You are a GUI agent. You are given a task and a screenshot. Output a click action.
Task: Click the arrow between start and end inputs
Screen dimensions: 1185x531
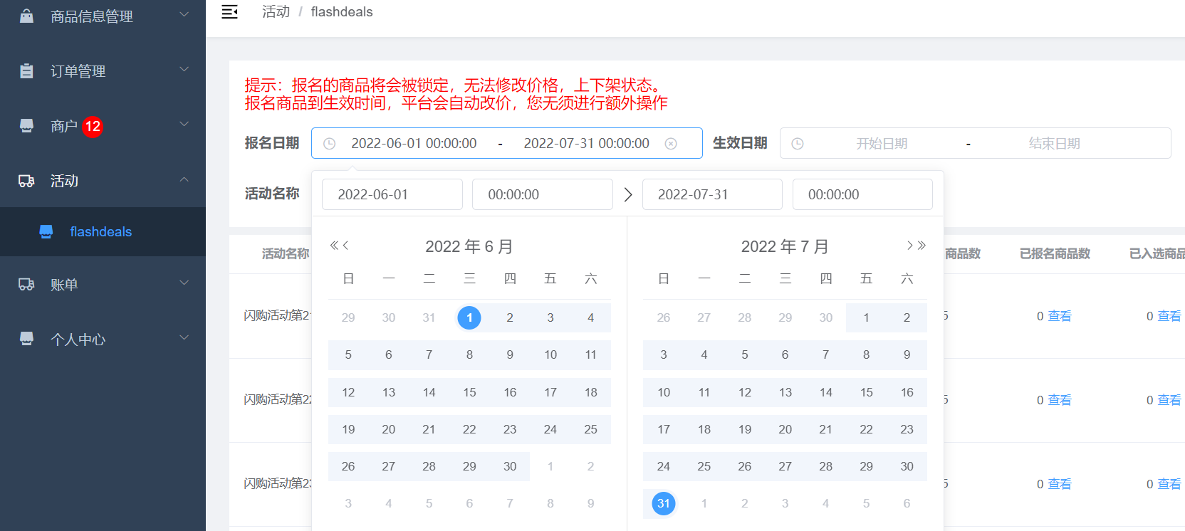point(628,194)
